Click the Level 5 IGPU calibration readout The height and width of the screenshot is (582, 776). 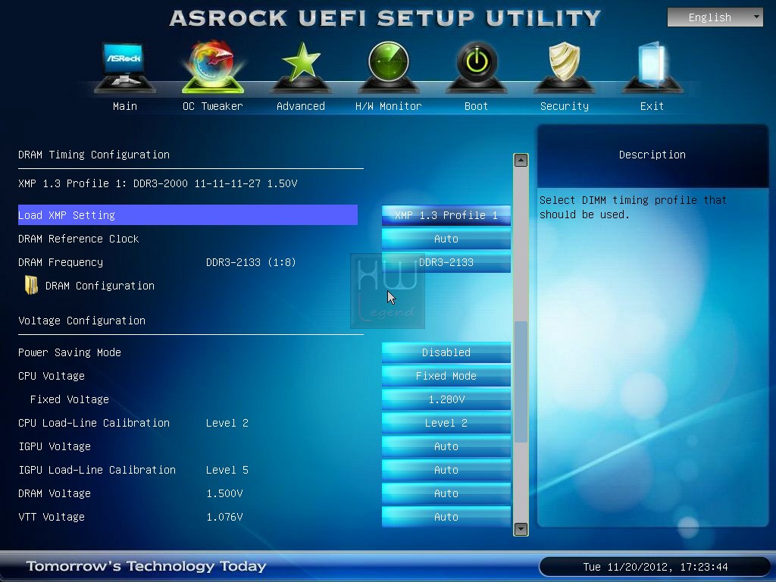227,470
